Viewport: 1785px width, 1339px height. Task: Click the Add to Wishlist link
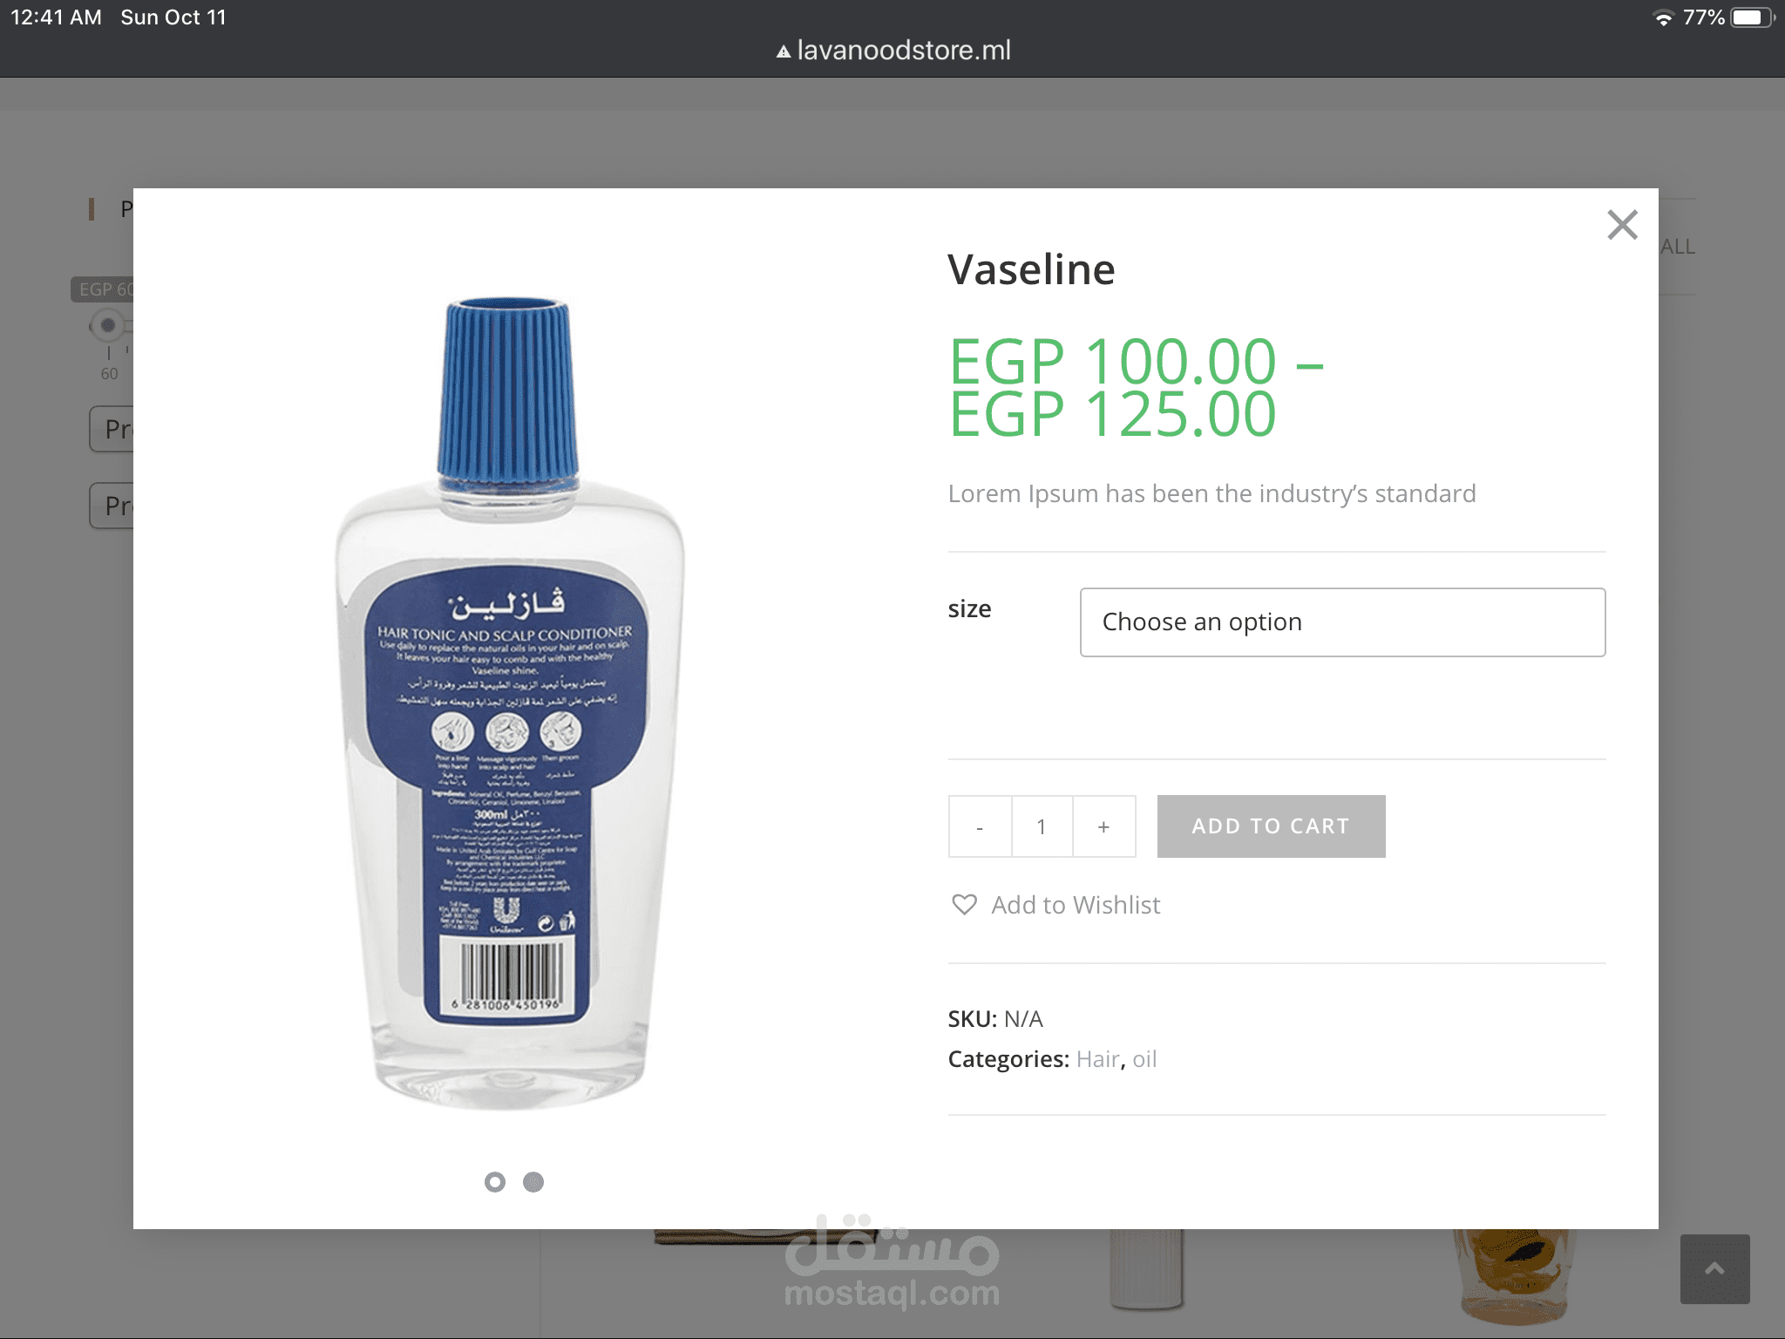click(x=1076, y=905)
